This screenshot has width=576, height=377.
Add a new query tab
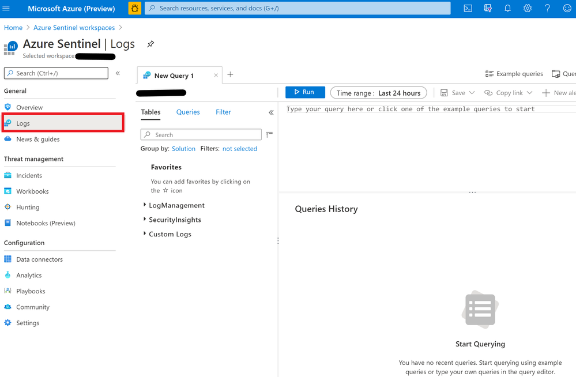[230, 74]
